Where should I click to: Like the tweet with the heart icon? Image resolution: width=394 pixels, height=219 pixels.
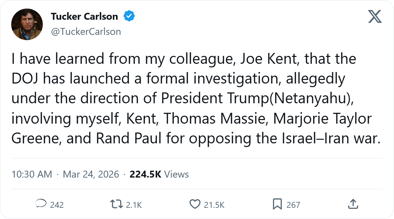click(195, 204)
